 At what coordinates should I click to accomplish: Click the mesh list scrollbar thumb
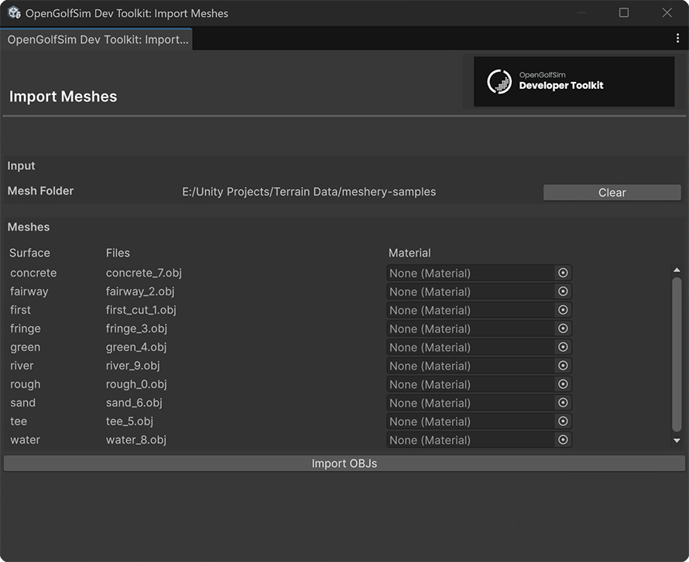tap(677, 354)
